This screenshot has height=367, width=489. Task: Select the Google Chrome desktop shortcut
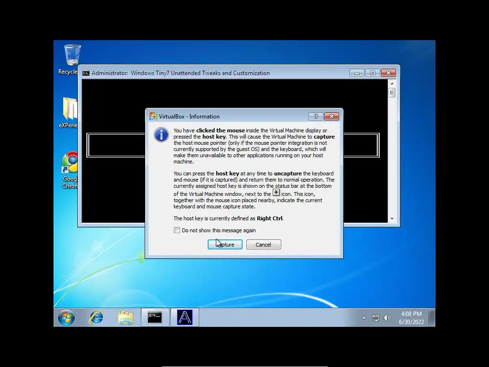(x=70, y=170)
